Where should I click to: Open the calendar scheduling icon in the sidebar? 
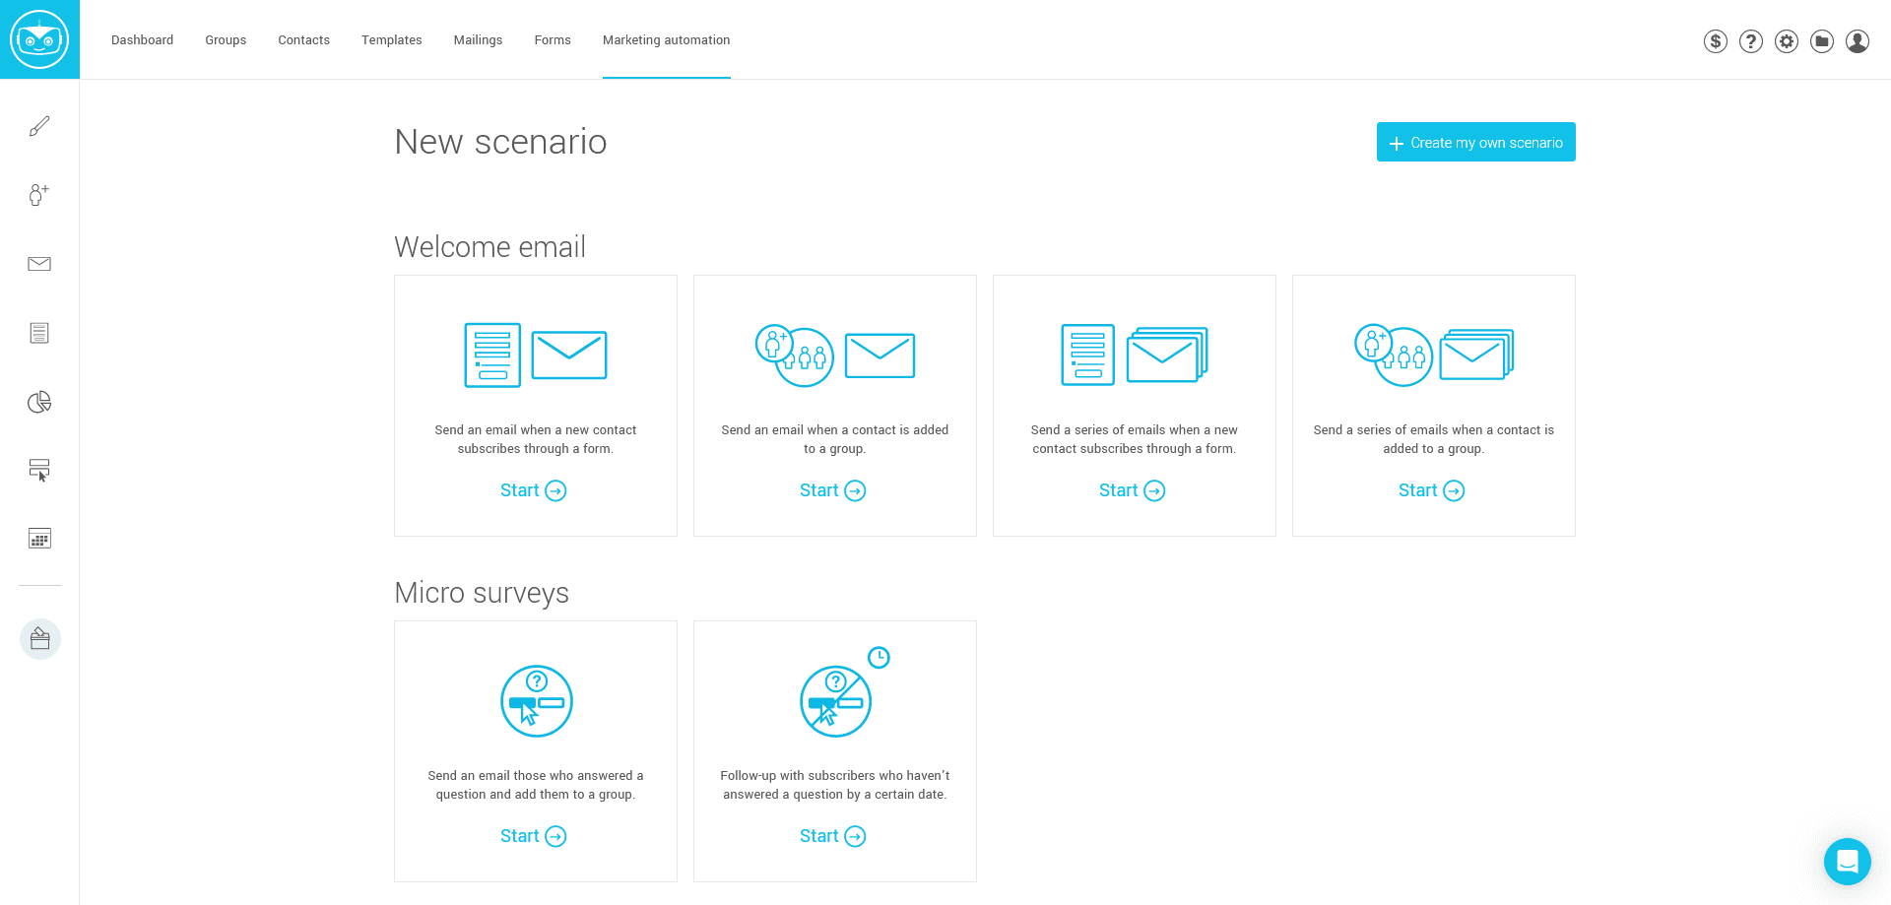tap(39, 539)
